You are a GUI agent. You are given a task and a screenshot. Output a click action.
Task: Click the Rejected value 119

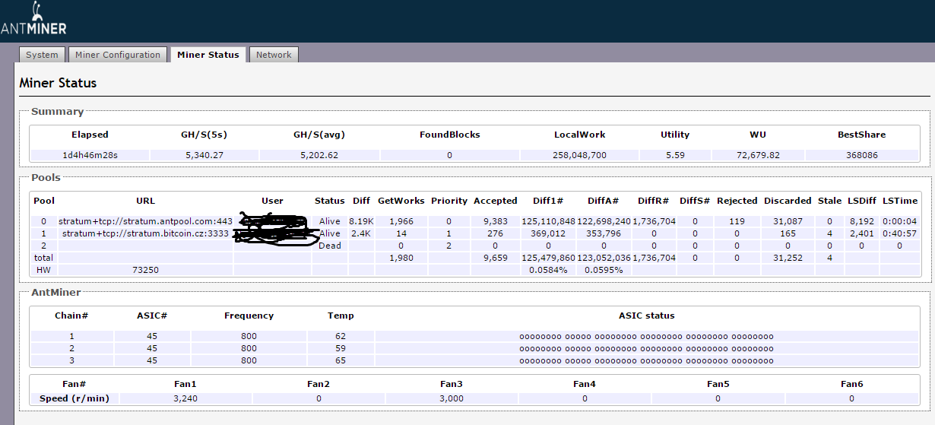(x=737, y=221)
